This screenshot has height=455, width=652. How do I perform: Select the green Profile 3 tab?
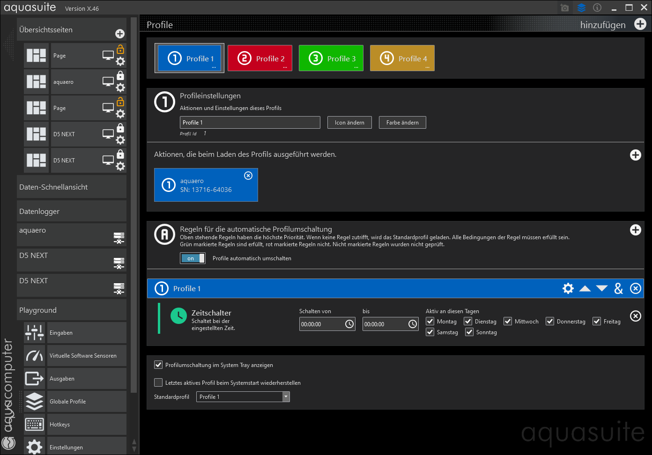pos(331,59)
